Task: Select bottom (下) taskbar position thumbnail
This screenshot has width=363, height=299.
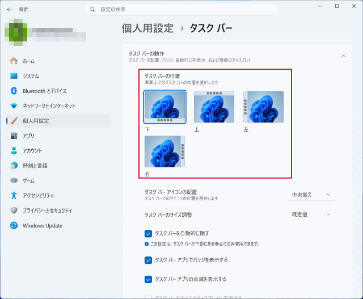Action: [x=164, y=107]
